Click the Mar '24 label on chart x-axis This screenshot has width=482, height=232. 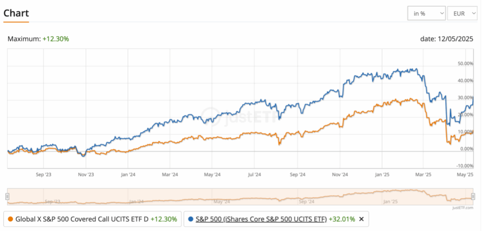coord(170,174)
